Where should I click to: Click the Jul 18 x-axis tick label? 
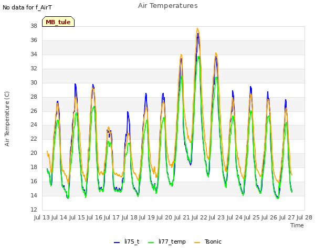[x=130, y=217]
